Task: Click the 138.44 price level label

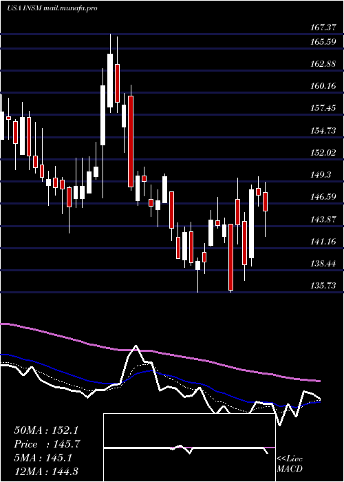Action: 323,264
